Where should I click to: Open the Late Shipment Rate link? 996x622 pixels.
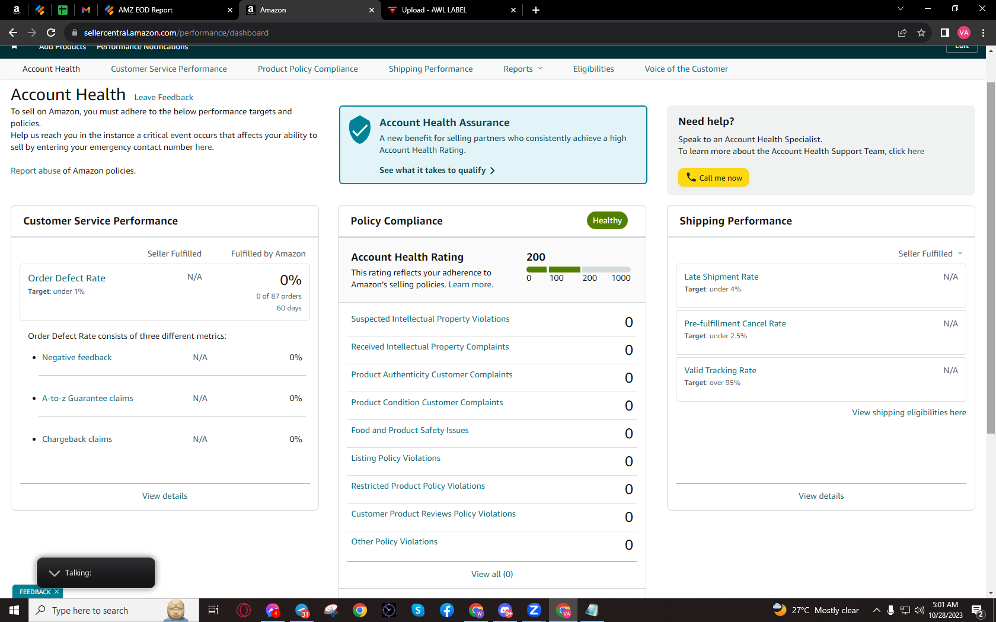722,277
